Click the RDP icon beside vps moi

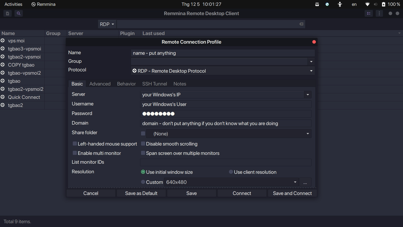click(3, 40)
